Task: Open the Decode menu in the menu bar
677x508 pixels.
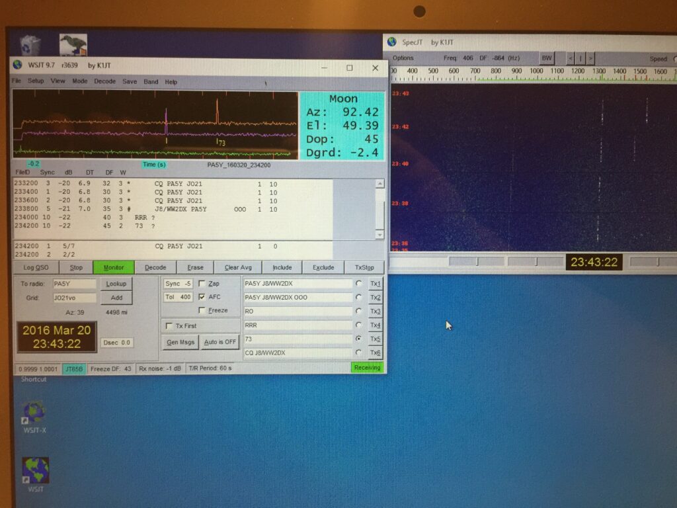Action: click(x=105, y=81)
